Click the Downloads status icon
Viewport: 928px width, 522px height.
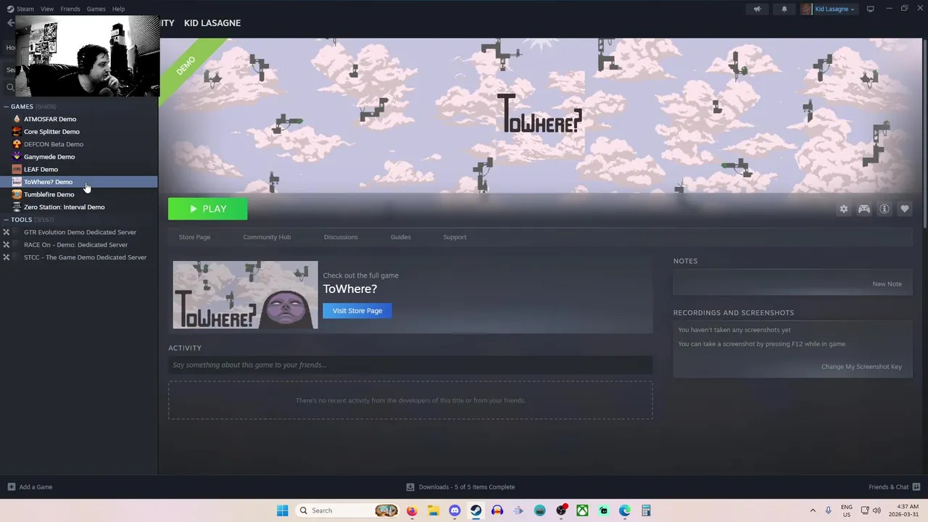410,486
